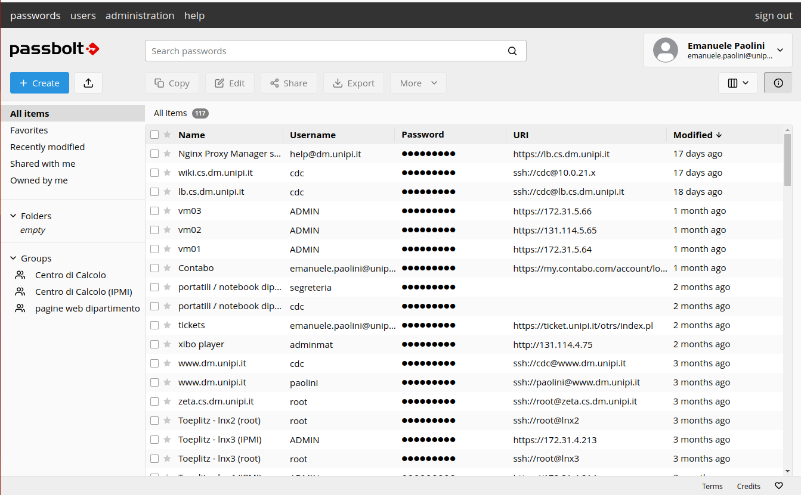801x495 pixels.
Task: Check the wiki.cs.dm.unipi.it row checkbox
Action: (154, 173)
